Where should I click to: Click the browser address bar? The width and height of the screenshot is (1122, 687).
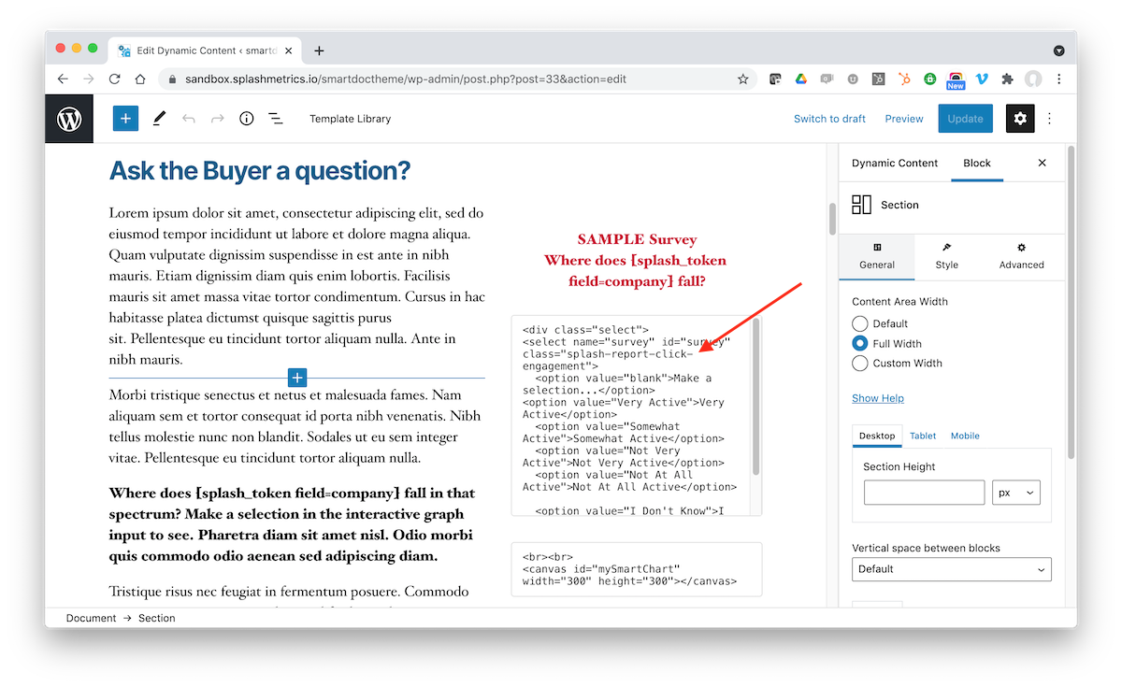(458, 79)
